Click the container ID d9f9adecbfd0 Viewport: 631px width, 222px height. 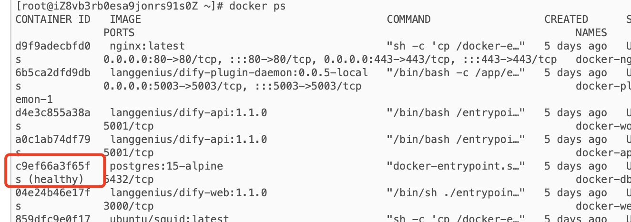pyautogui.click(x=53, y=46)
